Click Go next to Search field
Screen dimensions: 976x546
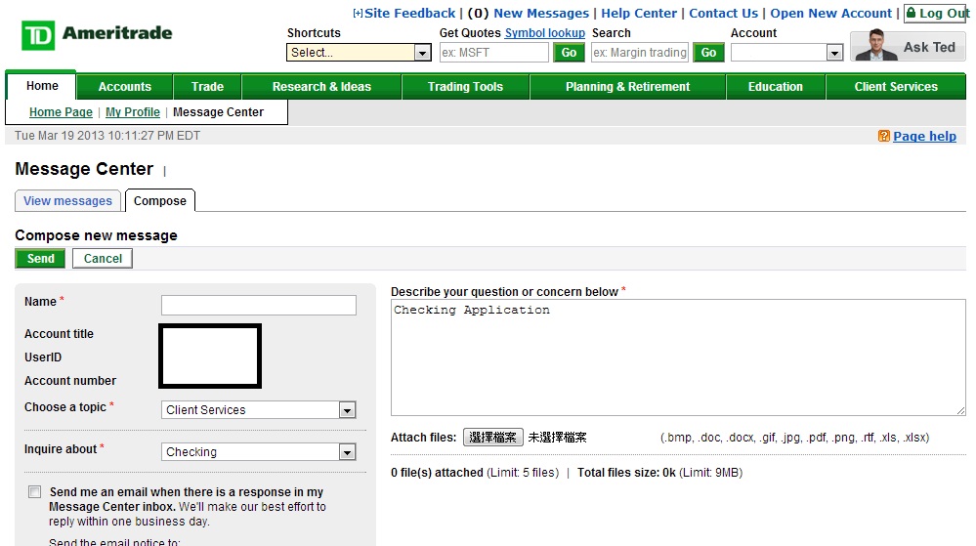click(708, 53)
